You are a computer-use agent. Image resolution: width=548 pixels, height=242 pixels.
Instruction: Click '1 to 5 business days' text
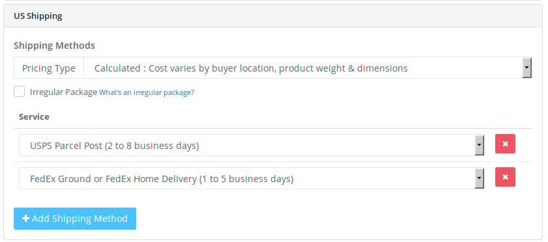point(246,179)
